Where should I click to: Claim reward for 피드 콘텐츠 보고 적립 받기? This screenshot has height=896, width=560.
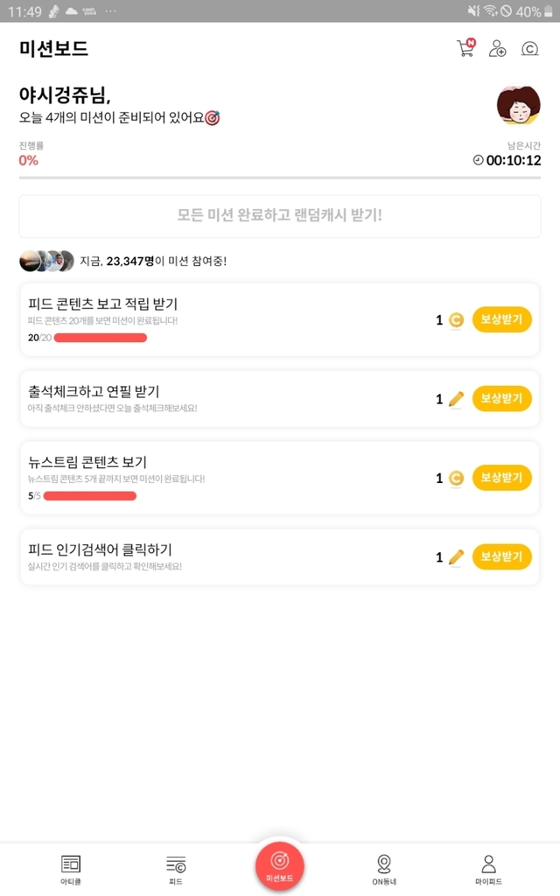tap(501, 320)
